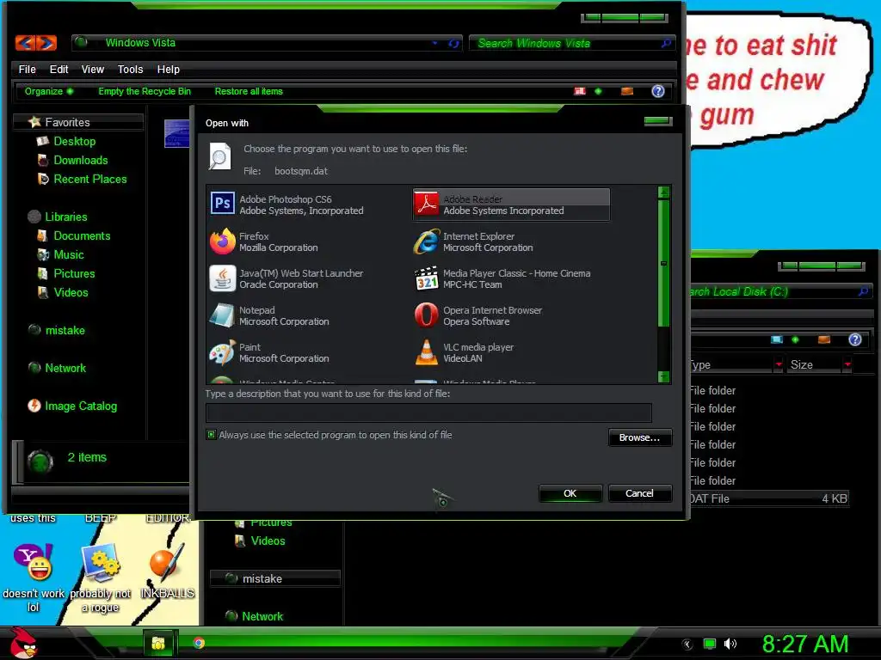
Task: Open the network monitor tray icon
Action: coord(710,644)
